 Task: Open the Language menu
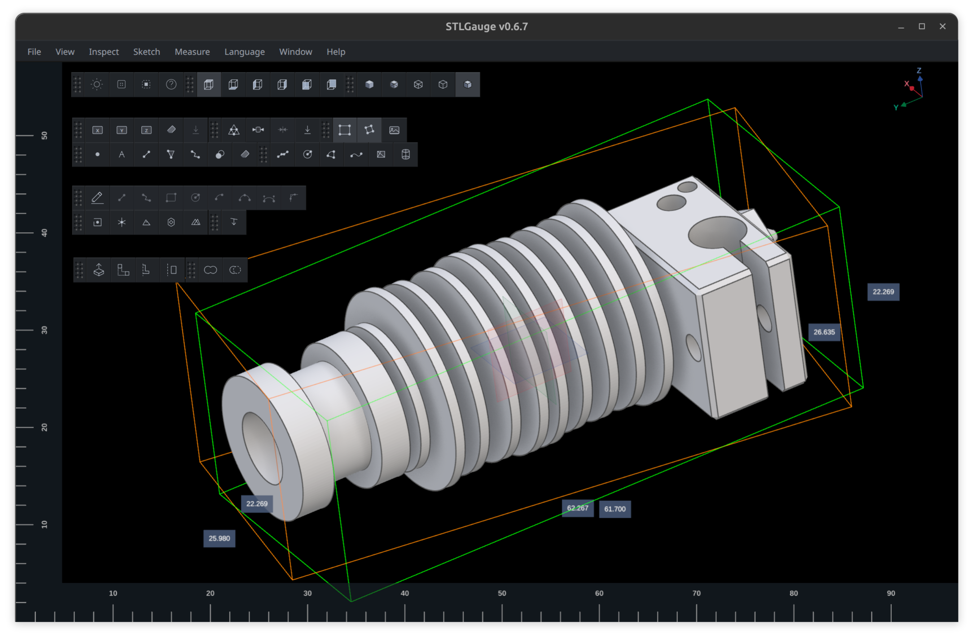(244, 52)
